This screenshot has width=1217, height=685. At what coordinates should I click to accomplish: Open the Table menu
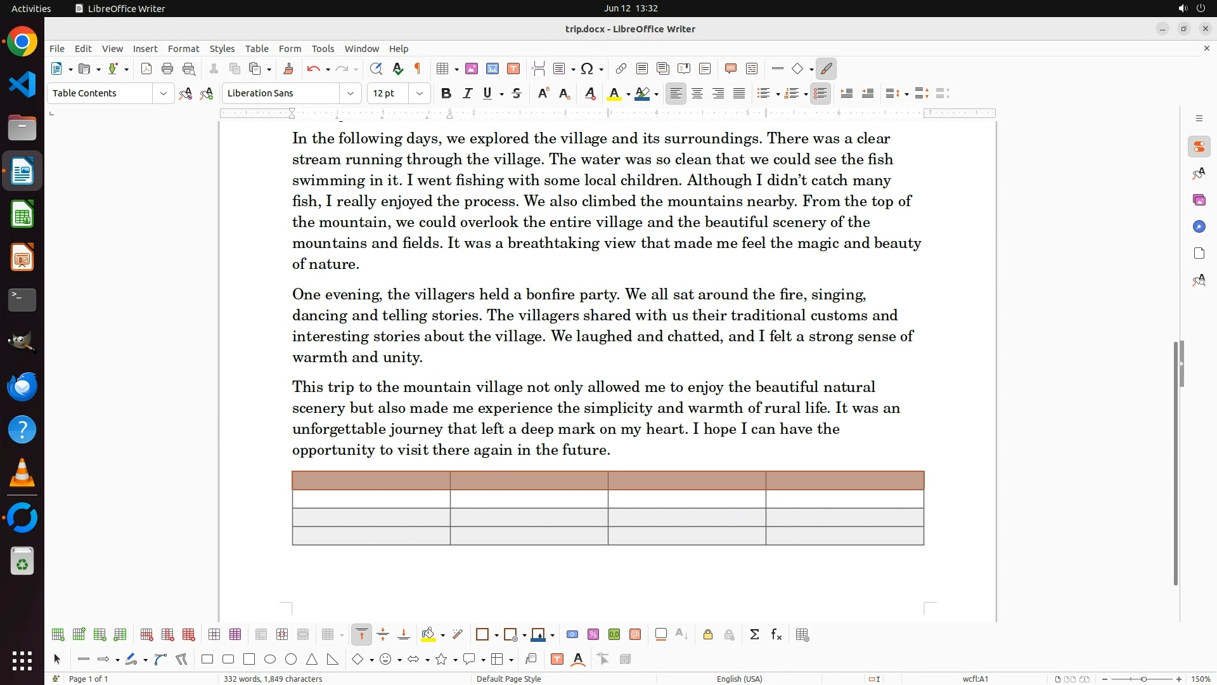[256, 48]
